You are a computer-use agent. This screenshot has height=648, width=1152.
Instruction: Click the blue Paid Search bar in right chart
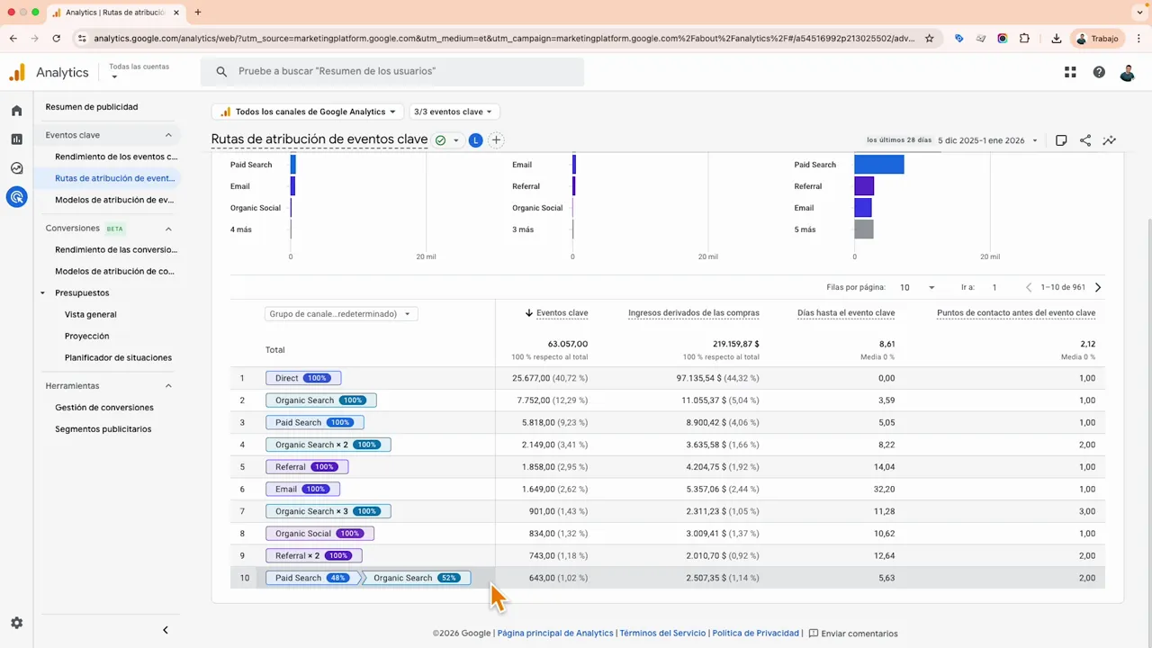tap(878, 165)
